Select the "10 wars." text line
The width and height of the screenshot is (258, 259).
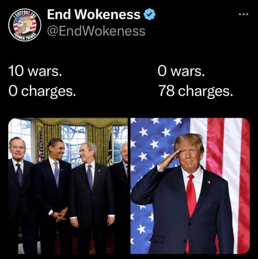(x=35, y=71)
